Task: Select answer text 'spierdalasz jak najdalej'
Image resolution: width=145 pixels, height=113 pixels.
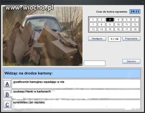Action: click(x=29, y=102)
